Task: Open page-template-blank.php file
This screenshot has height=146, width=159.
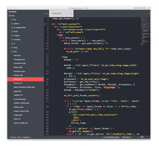Action: click(24, 87)
